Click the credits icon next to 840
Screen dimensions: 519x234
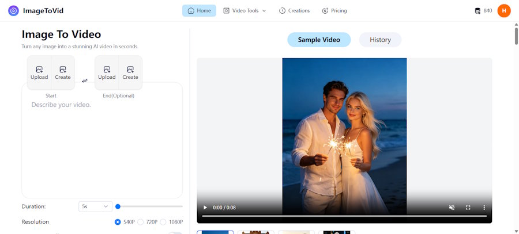(x=477, y=11)
